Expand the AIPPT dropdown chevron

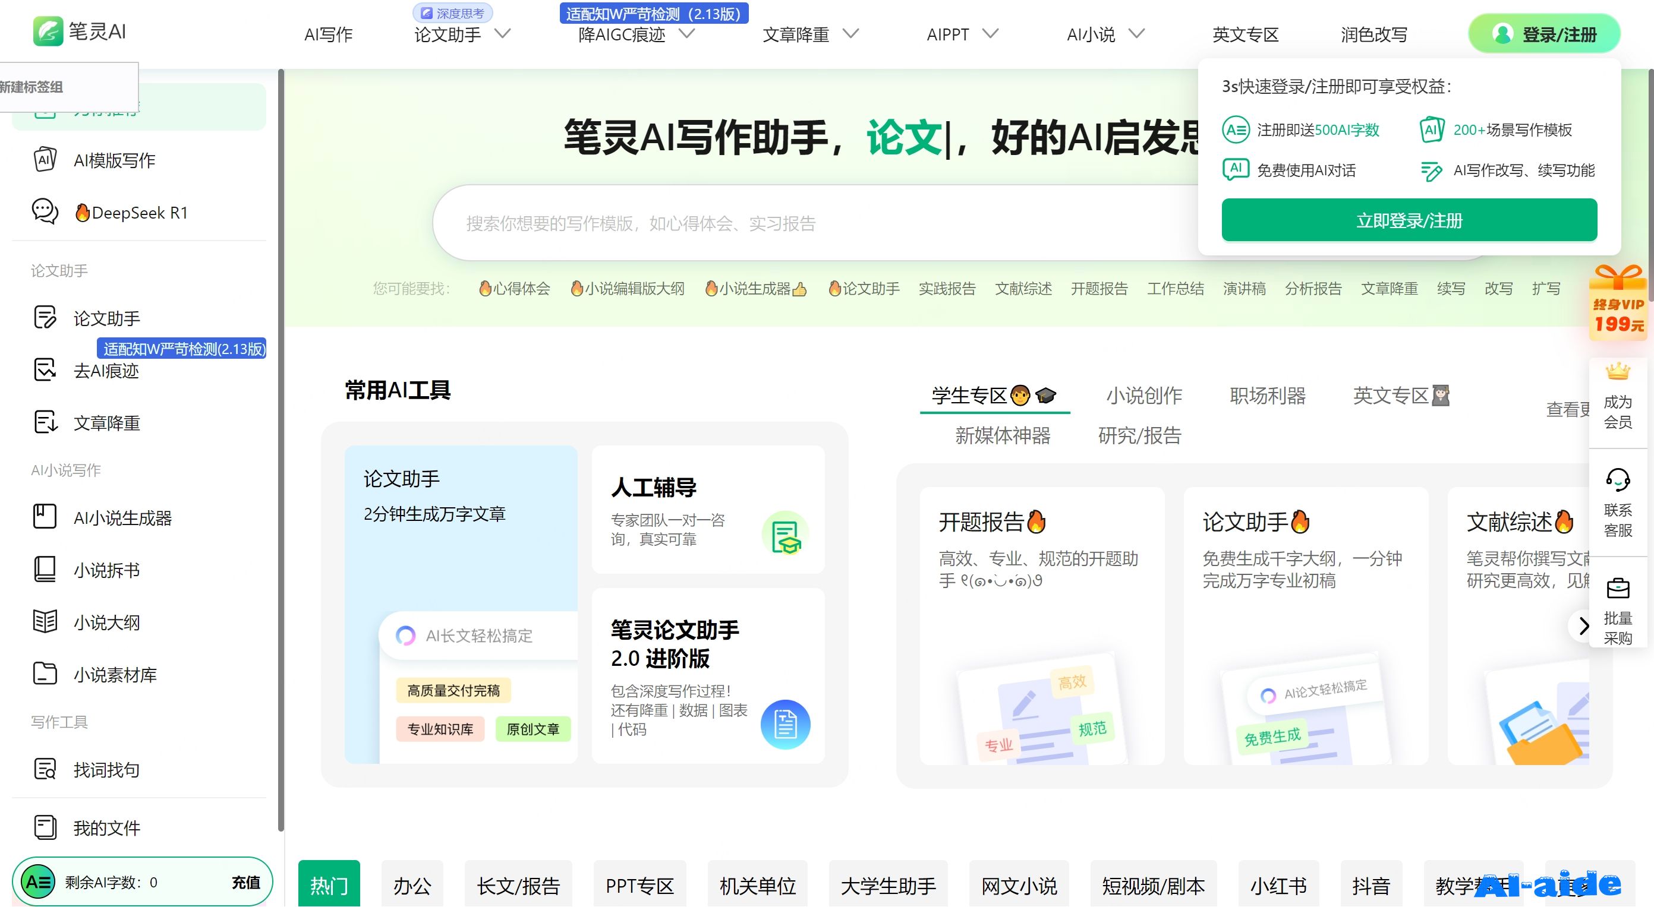tap(991, 33)
